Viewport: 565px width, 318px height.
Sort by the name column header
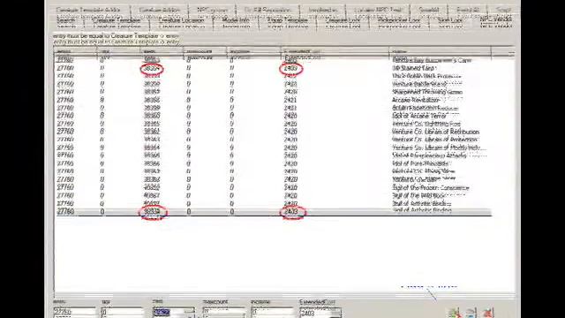440,52
